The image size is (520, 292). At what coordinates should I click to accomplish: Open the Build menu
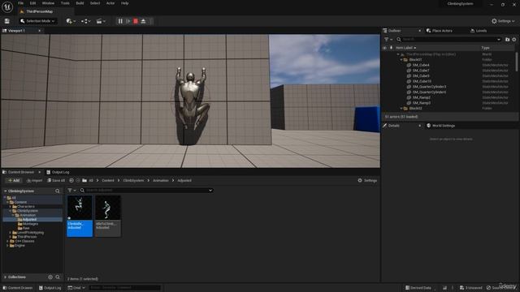(x=80, y=3)
